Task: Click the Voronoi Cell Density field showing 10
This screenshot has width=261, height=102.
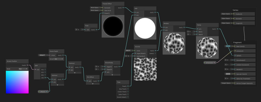Action: click(x=129, y=56)
